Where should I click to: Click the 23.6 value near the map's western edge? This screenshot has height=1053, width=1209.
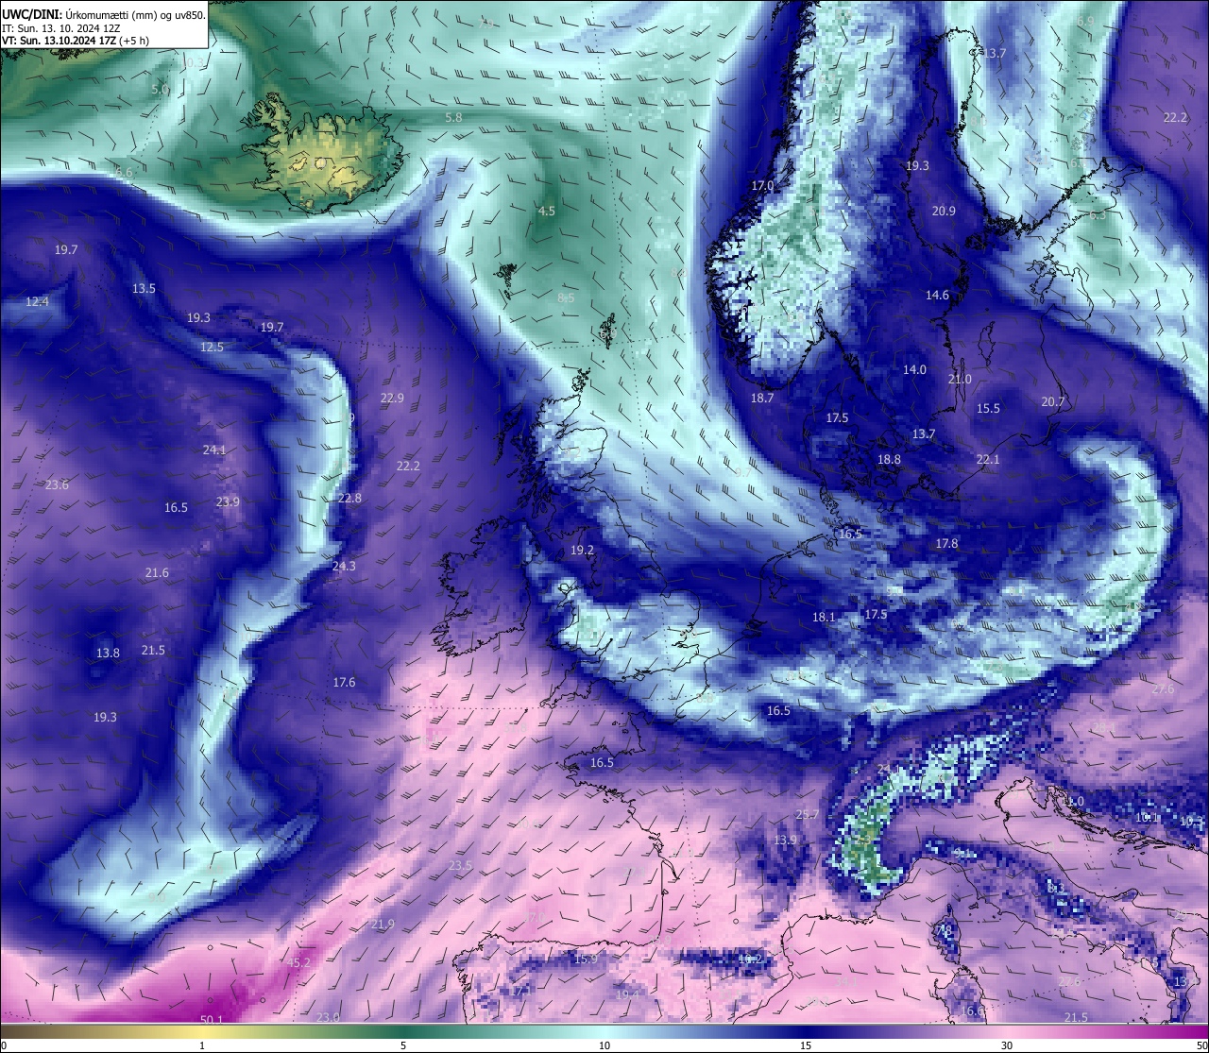pos(57,484)
